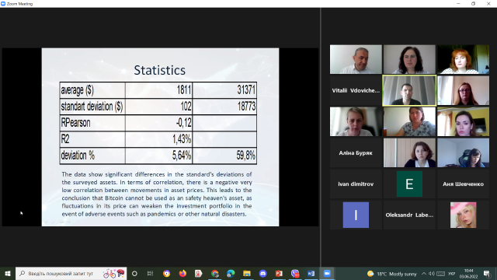Switch to Word taskbar icon
This screenshot has width=497, height=280.
(x=311, y=273)
